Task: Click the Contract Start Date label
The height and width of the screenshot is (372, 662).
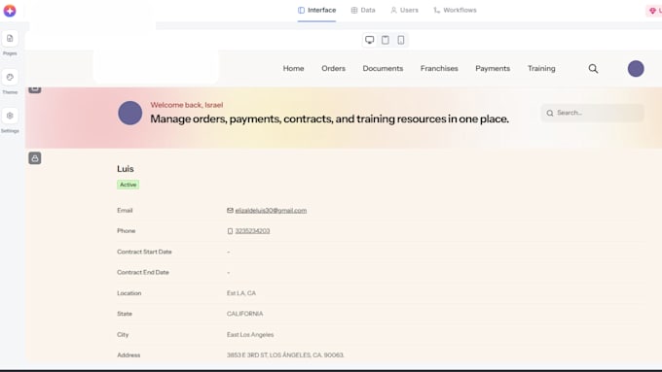Action: coord(144,252)
